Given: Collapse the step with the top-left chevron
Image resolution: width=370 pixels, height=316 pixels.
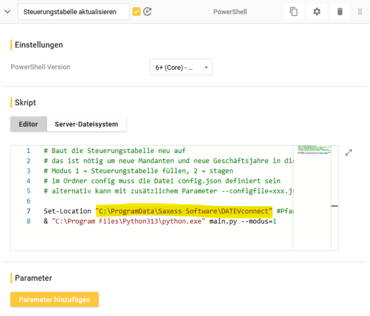Looking at the screenshot, I should [x=7, y=12].
